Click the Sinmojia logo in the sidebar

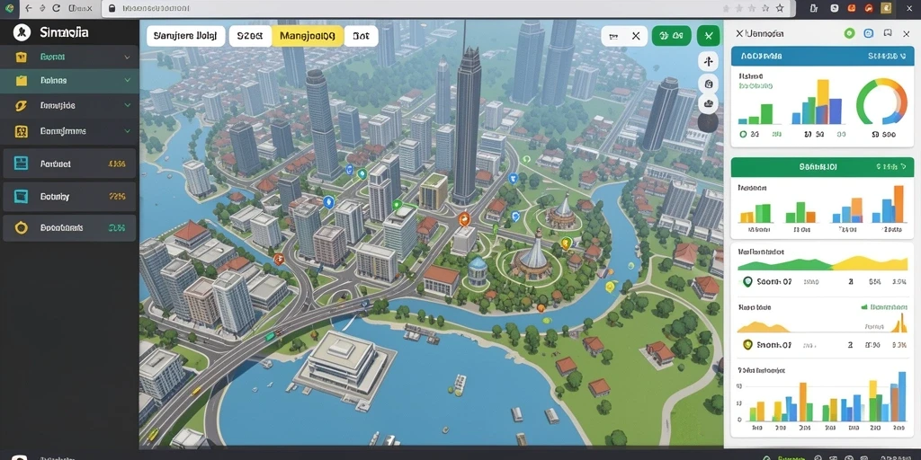[x=22, y=32]
